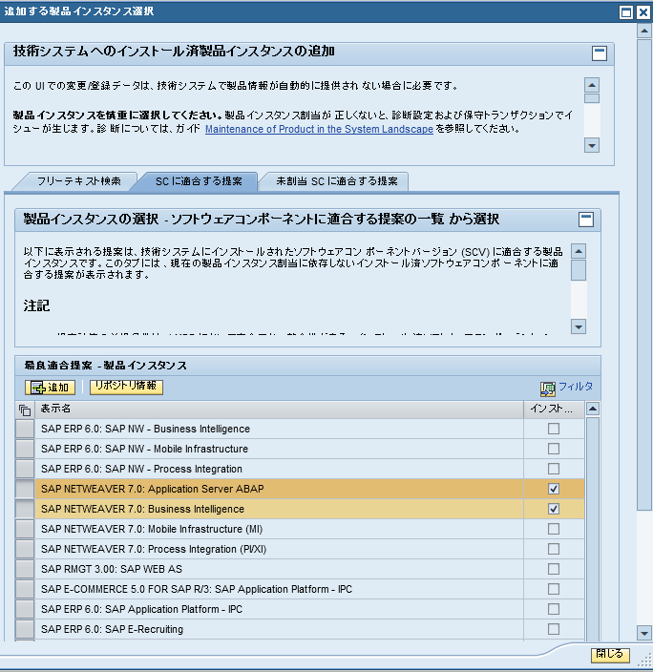Click SAP ERP 6.0: SAP NW - Process Integration text
This screenshot has width=653, height=672.
coord(141,469)
